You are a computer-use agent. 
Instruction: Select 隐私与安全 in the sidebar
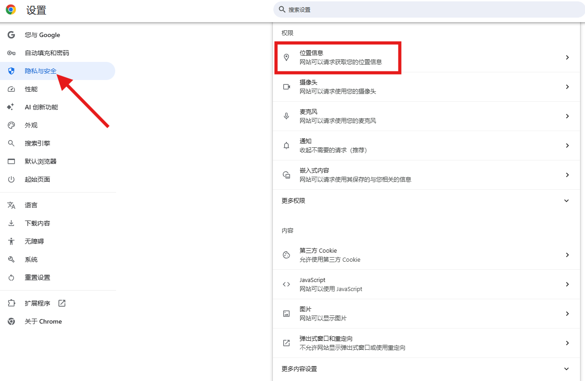57,71
